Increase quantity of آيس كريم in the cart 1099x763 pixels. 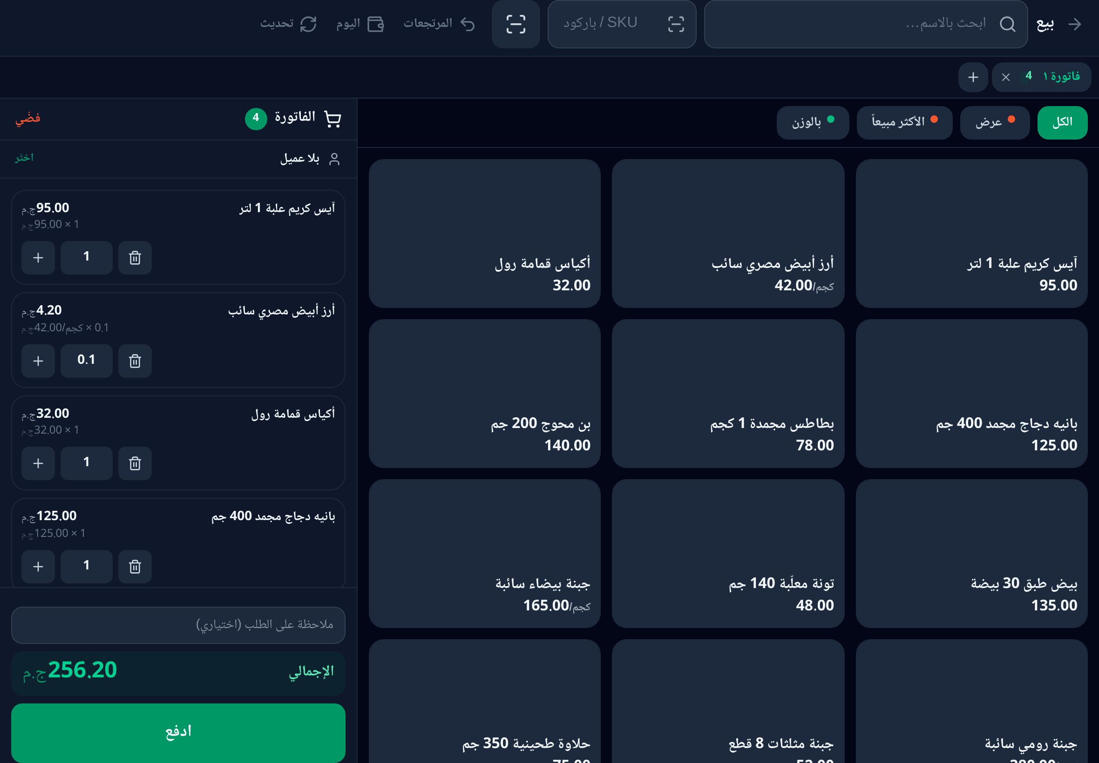coord(38,258)
